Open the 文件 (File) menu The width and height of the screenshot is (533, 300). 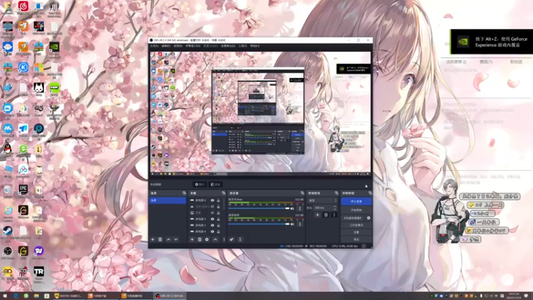pyautogui.click(x=154, y=46)
